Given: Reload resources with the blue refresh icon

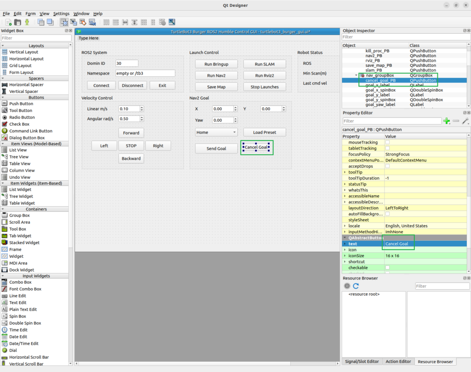Looking at the screenshot, I should 356,286.
